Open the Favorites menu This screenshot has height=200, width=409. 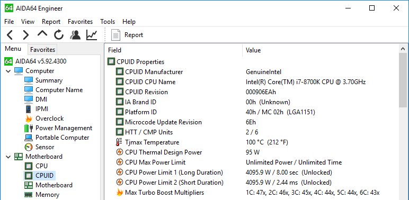point(80,22)
